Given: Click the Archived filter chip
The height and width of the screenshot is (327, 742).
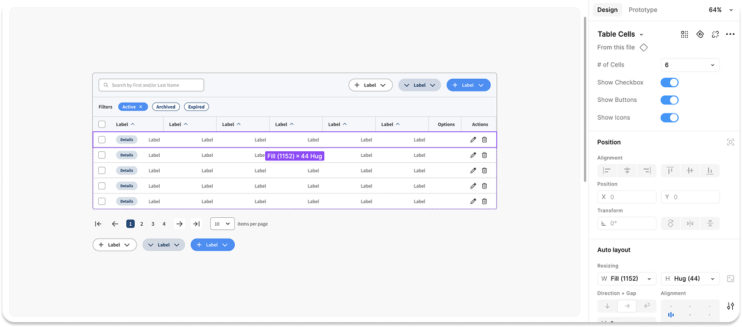Looking at the screenshot, I should (166, 107).
